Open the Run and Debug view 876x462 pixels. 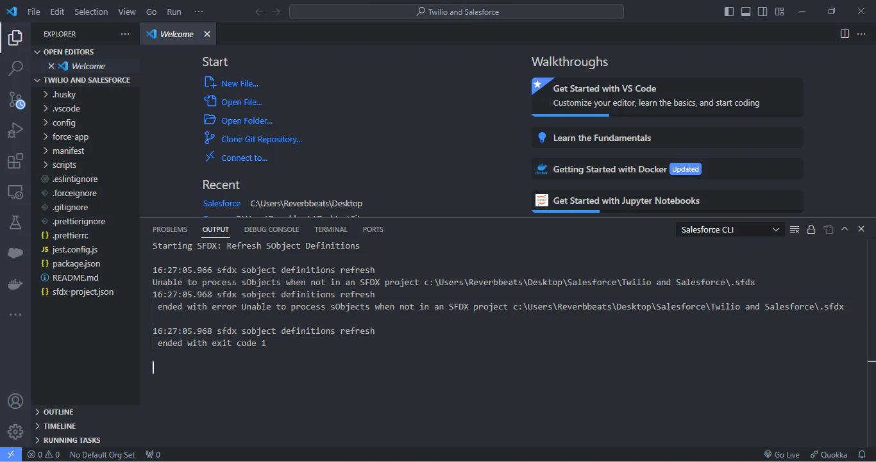click(x=15, y=131)
